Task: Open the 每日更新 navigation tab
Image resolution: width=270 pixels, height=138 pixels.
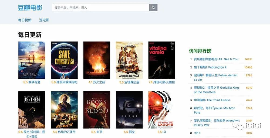Action: pyautogui.click(x=25, y=20)
